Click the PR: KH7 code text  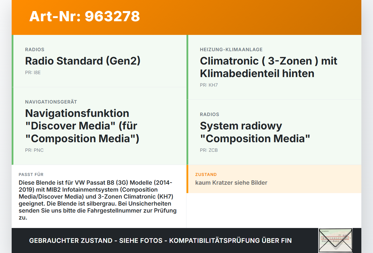click(208, 85)
